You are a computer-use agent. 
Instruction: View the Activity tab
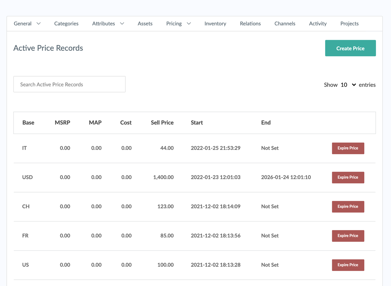point(318,24)
